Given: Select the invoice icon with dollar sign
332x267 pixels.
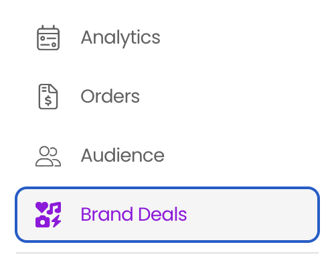Looking at the screenshot, I should coord(48,97).
